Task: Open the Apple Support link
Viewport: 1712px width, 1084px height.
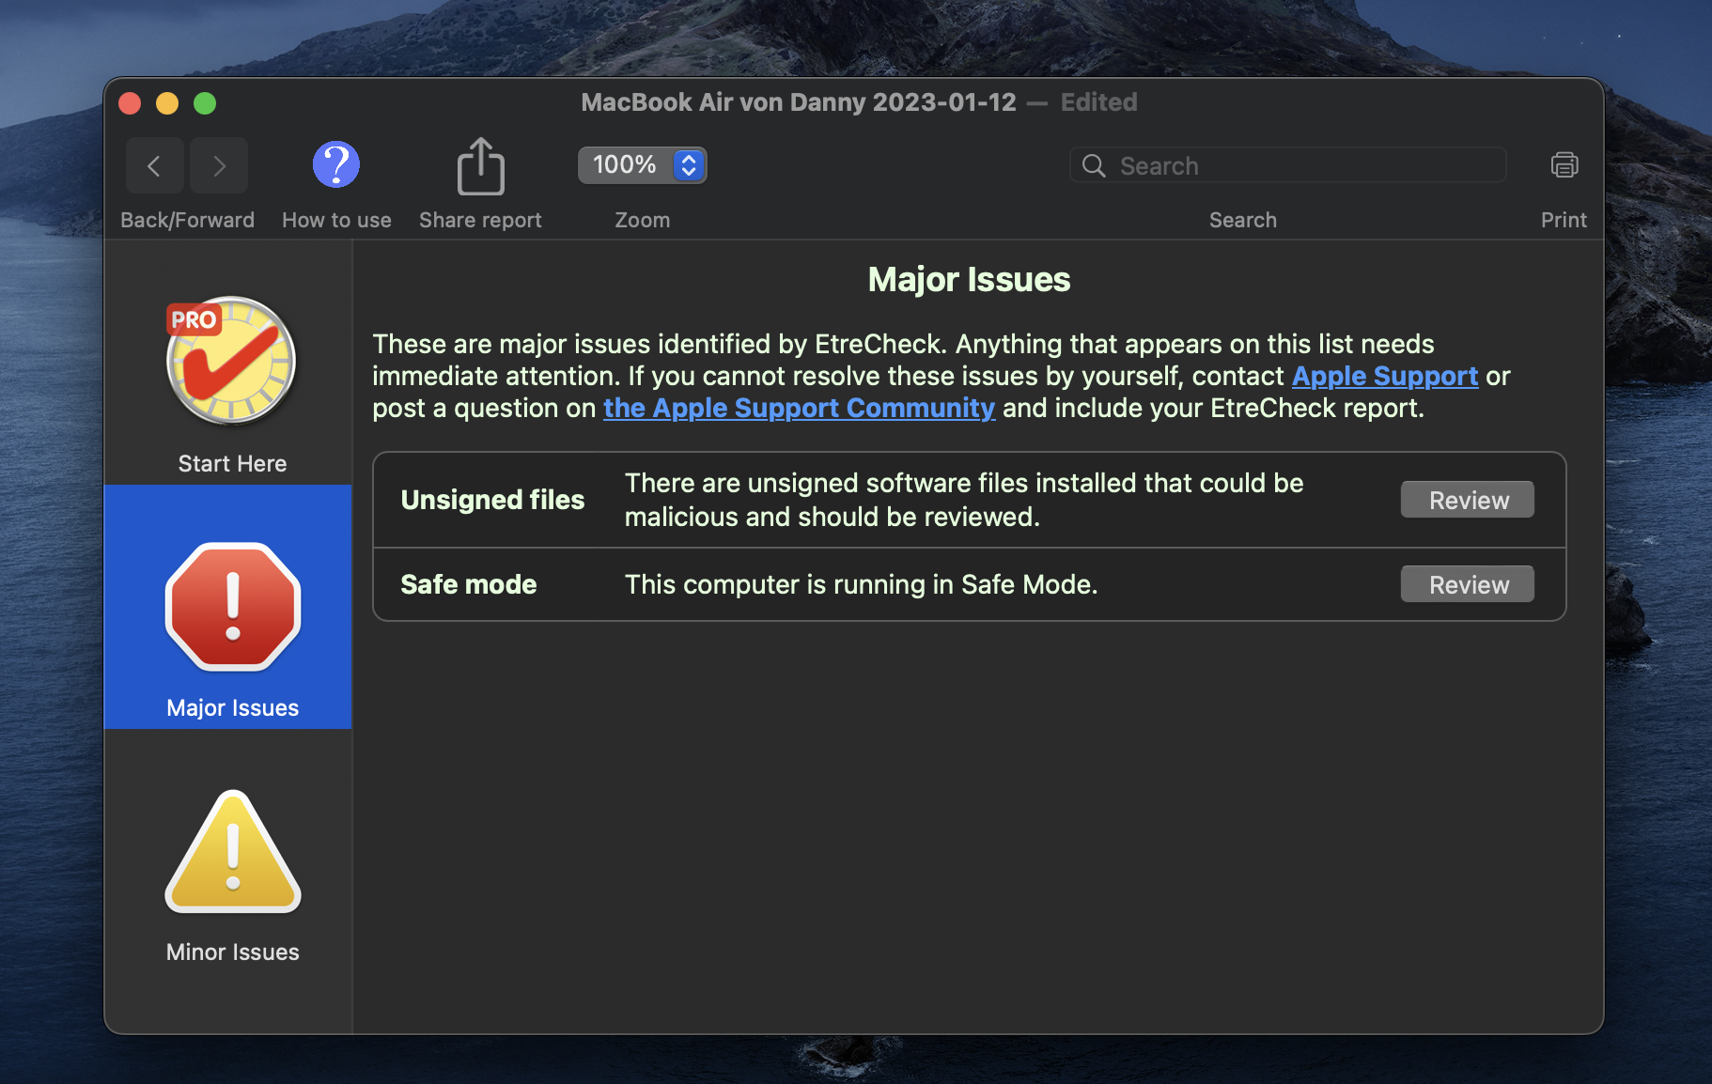Action: click(1385, 376)
